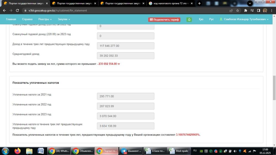Switch language to Қаз
Viewport: 276px width, 155px height.
click(x=201, y=19)
